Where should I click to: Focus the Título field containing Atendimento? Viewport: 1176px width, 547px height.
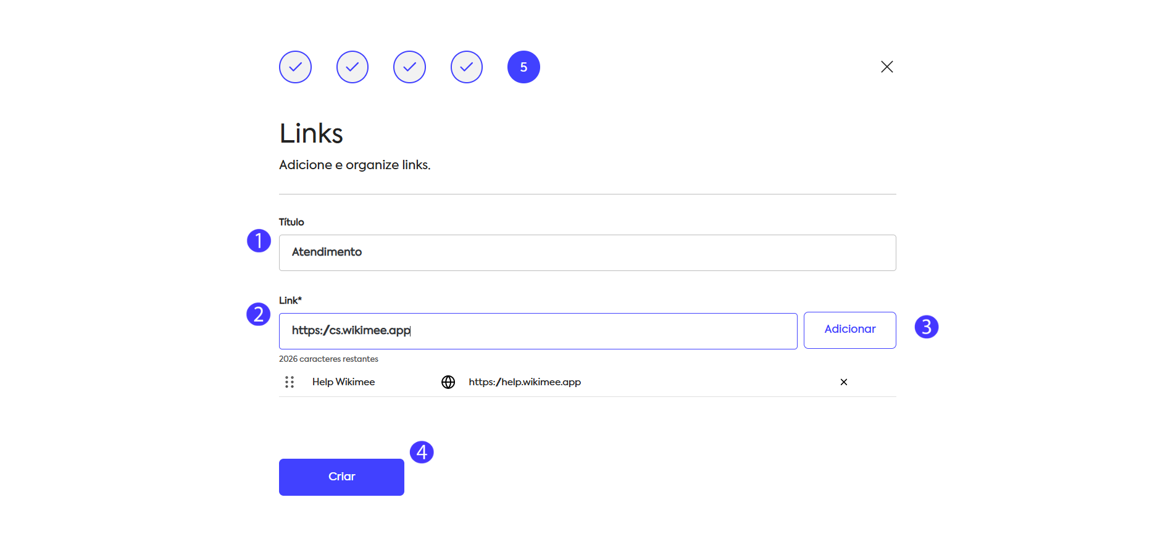[587, 253]
